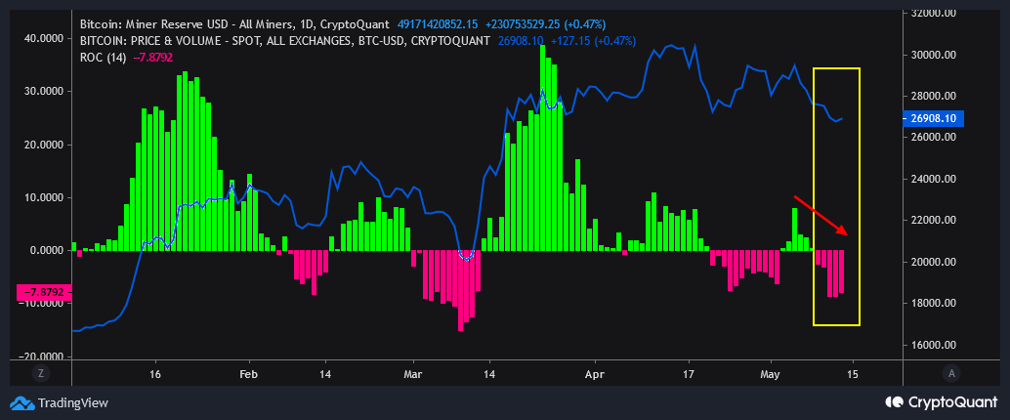Select the BTC-USD Price & Volume legend title
Viewport: 1010px width, 420px height.
(x=285, y=41)
